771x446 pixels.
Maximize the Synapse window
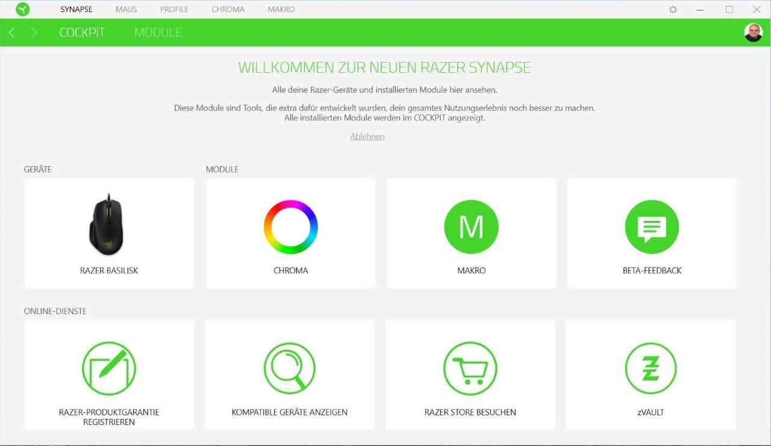pos(729,10)
